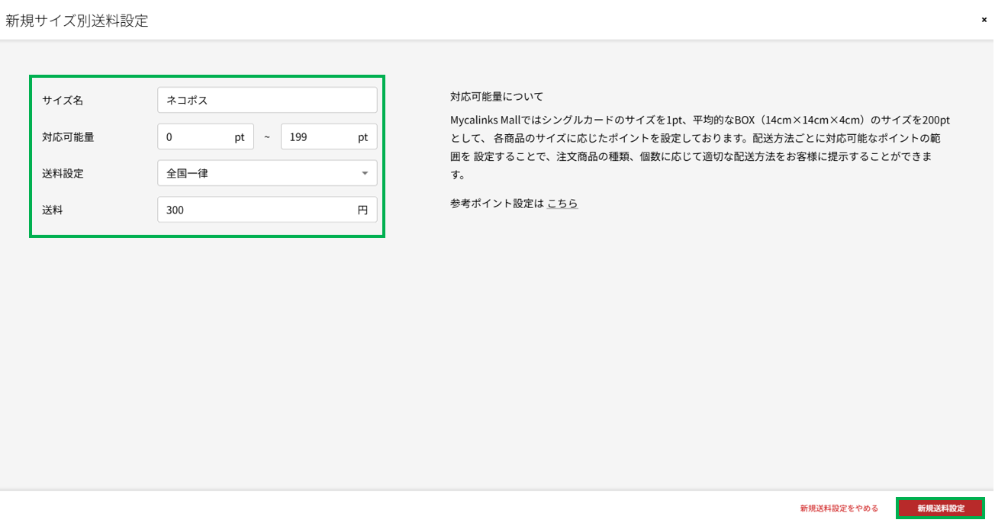Click the pt unit in the minimum field

(x=240, y=137)
